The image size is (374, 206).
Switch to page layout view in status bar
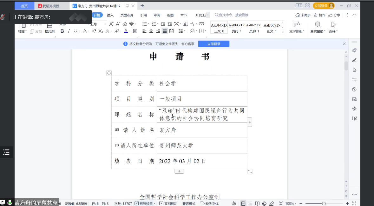click(243, 203)
